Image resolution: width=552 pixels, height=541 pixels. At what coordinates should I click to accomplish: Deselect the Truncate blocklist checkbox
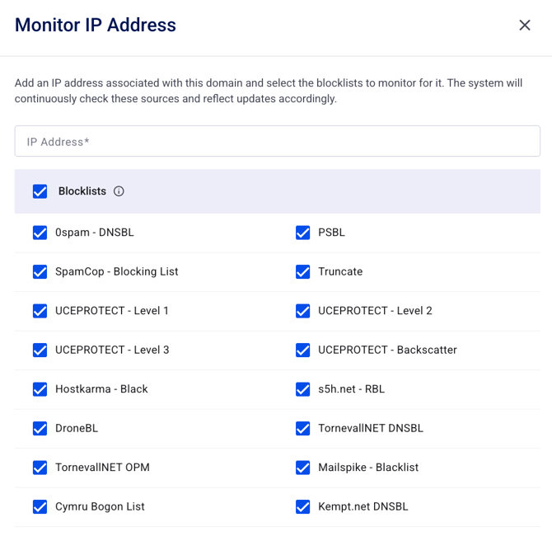[303, 271]
